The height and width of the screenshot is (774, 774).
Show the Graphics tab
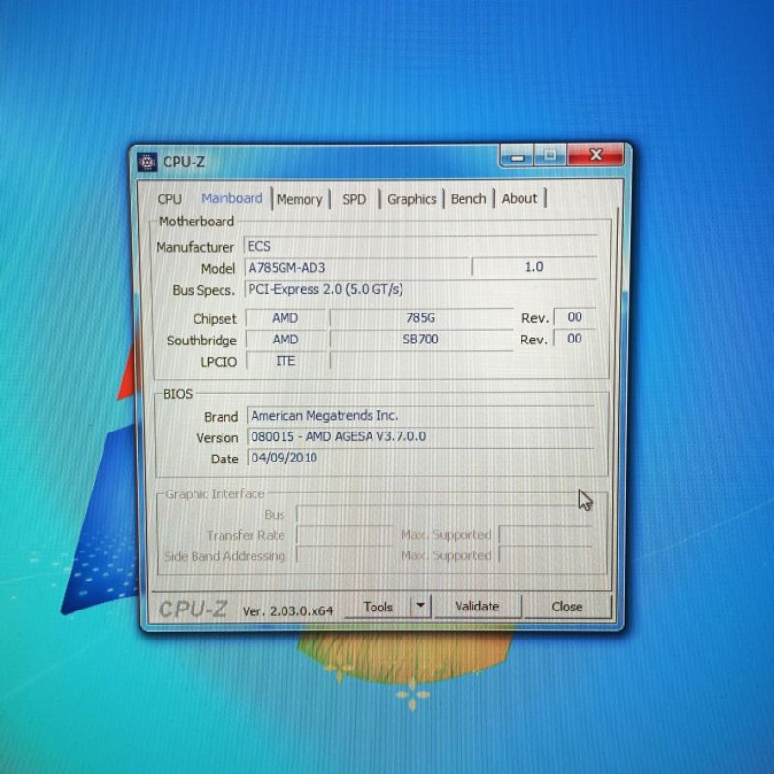pos(412,198)
